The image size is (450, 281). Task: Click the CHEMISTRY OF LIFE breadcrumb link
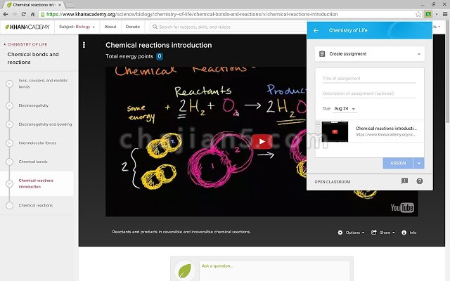point(27,44)
